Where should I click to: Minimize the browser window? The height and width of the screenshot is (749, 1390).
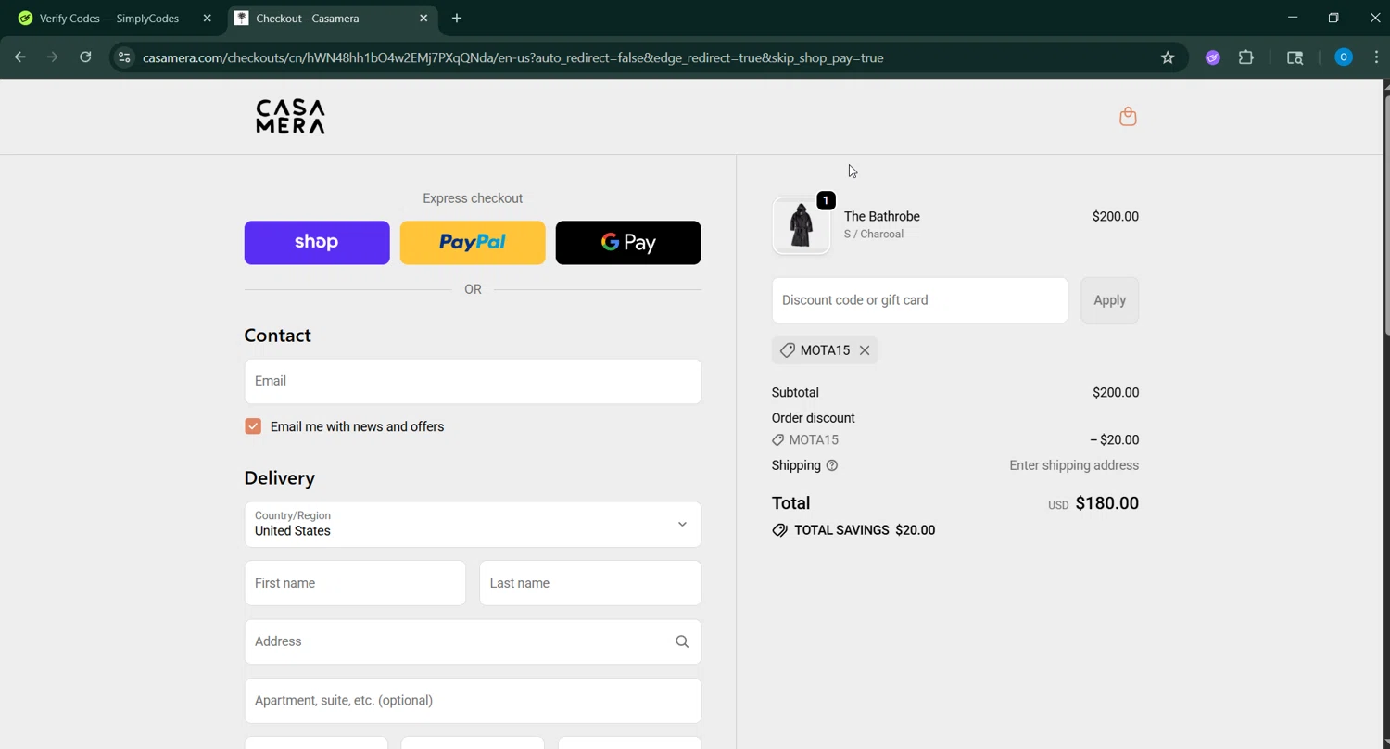coord(1293,18)
